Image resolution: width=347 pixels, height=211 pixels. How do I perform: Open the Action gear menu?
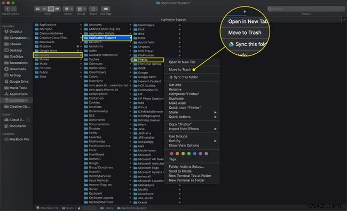[x=68, y=9]
